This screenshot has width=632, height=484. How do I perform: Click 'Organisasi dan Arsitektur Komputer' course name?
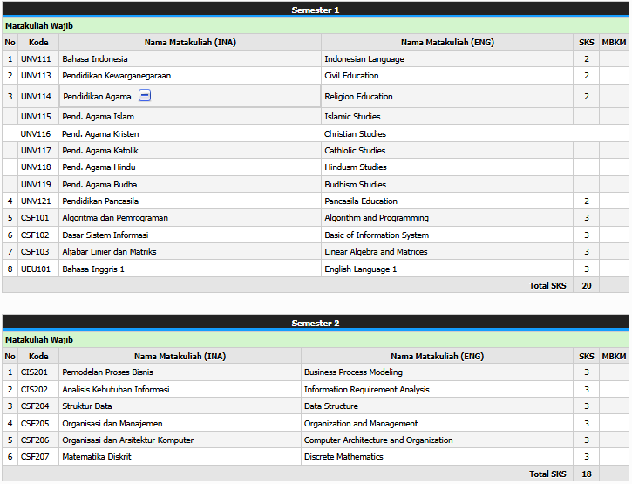tap(128, 440)
